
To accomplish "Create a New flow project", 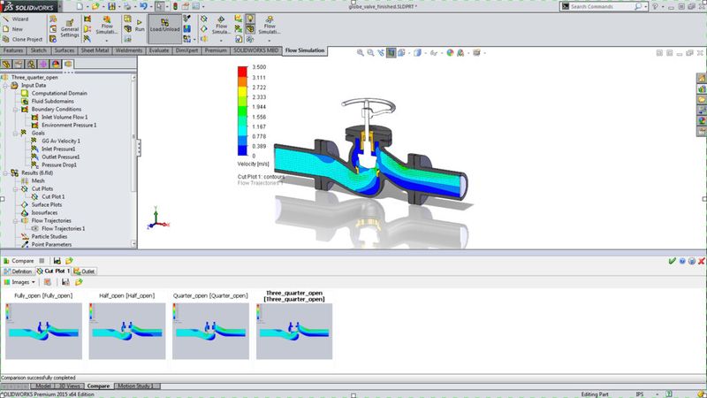I will click(x=13, y=29).
